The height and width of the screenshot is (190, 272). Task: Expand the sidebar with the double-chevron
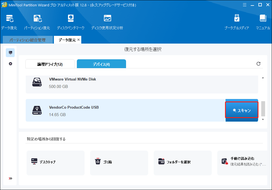(11, 178)
